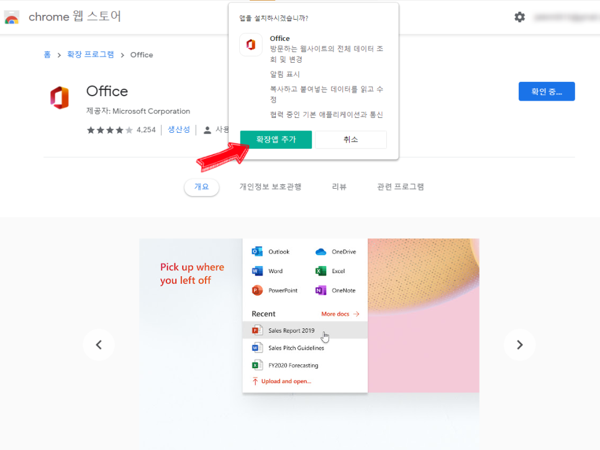Open the 생산성 category link
The height and width of the screenshot is (450, 600).
[x=179, y=129]
